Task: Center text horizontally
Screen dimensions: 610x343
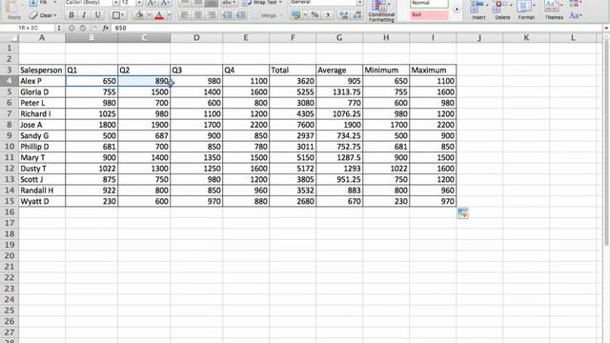Action: pos(198,15)
